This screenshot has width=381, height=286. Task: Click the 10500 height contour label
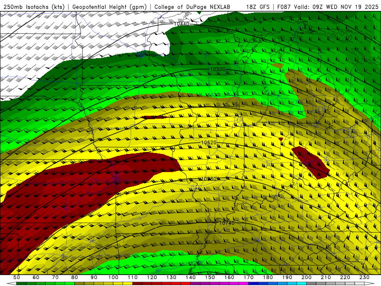click(218, 69)
